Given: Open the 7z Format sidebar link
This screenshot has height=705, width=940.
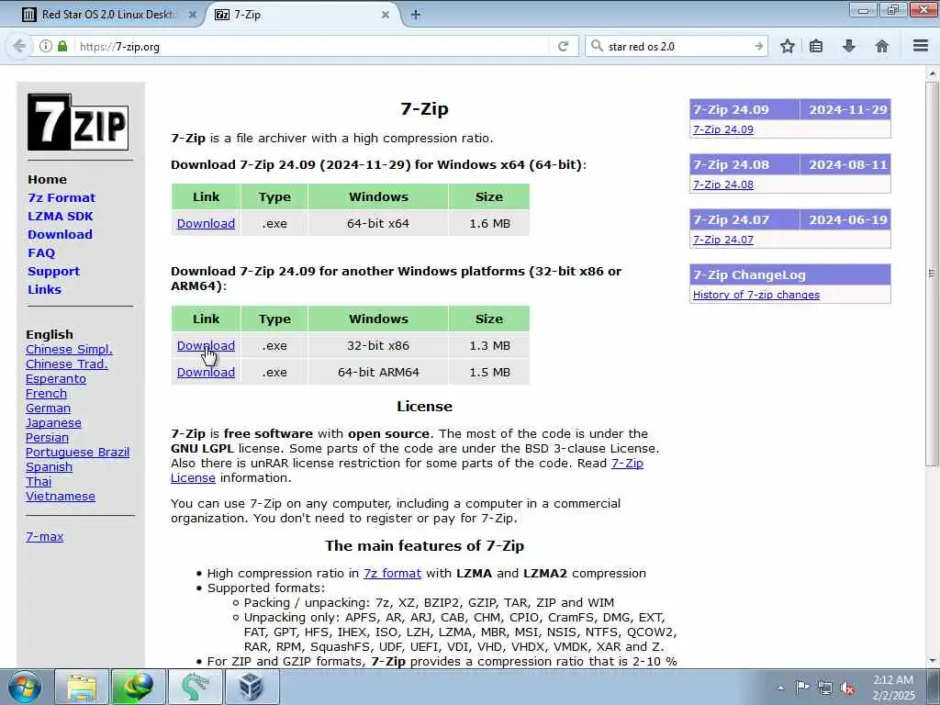Looking at the screenshot, I should coord(62,198).
